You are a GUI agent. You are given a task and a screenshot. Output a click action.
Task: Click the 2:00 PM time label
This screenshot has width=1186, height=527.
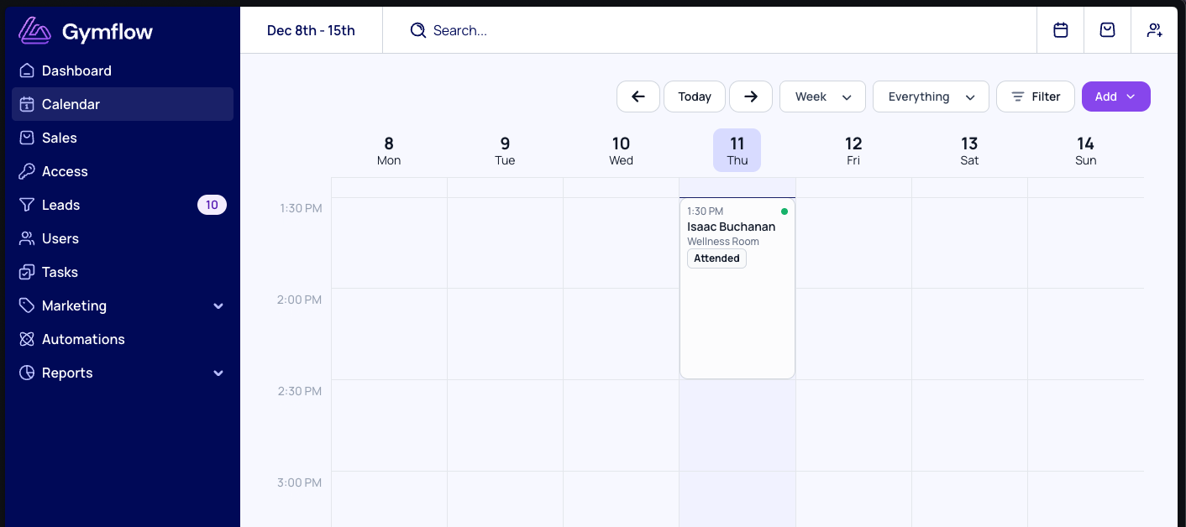click(x=299, y=300)
